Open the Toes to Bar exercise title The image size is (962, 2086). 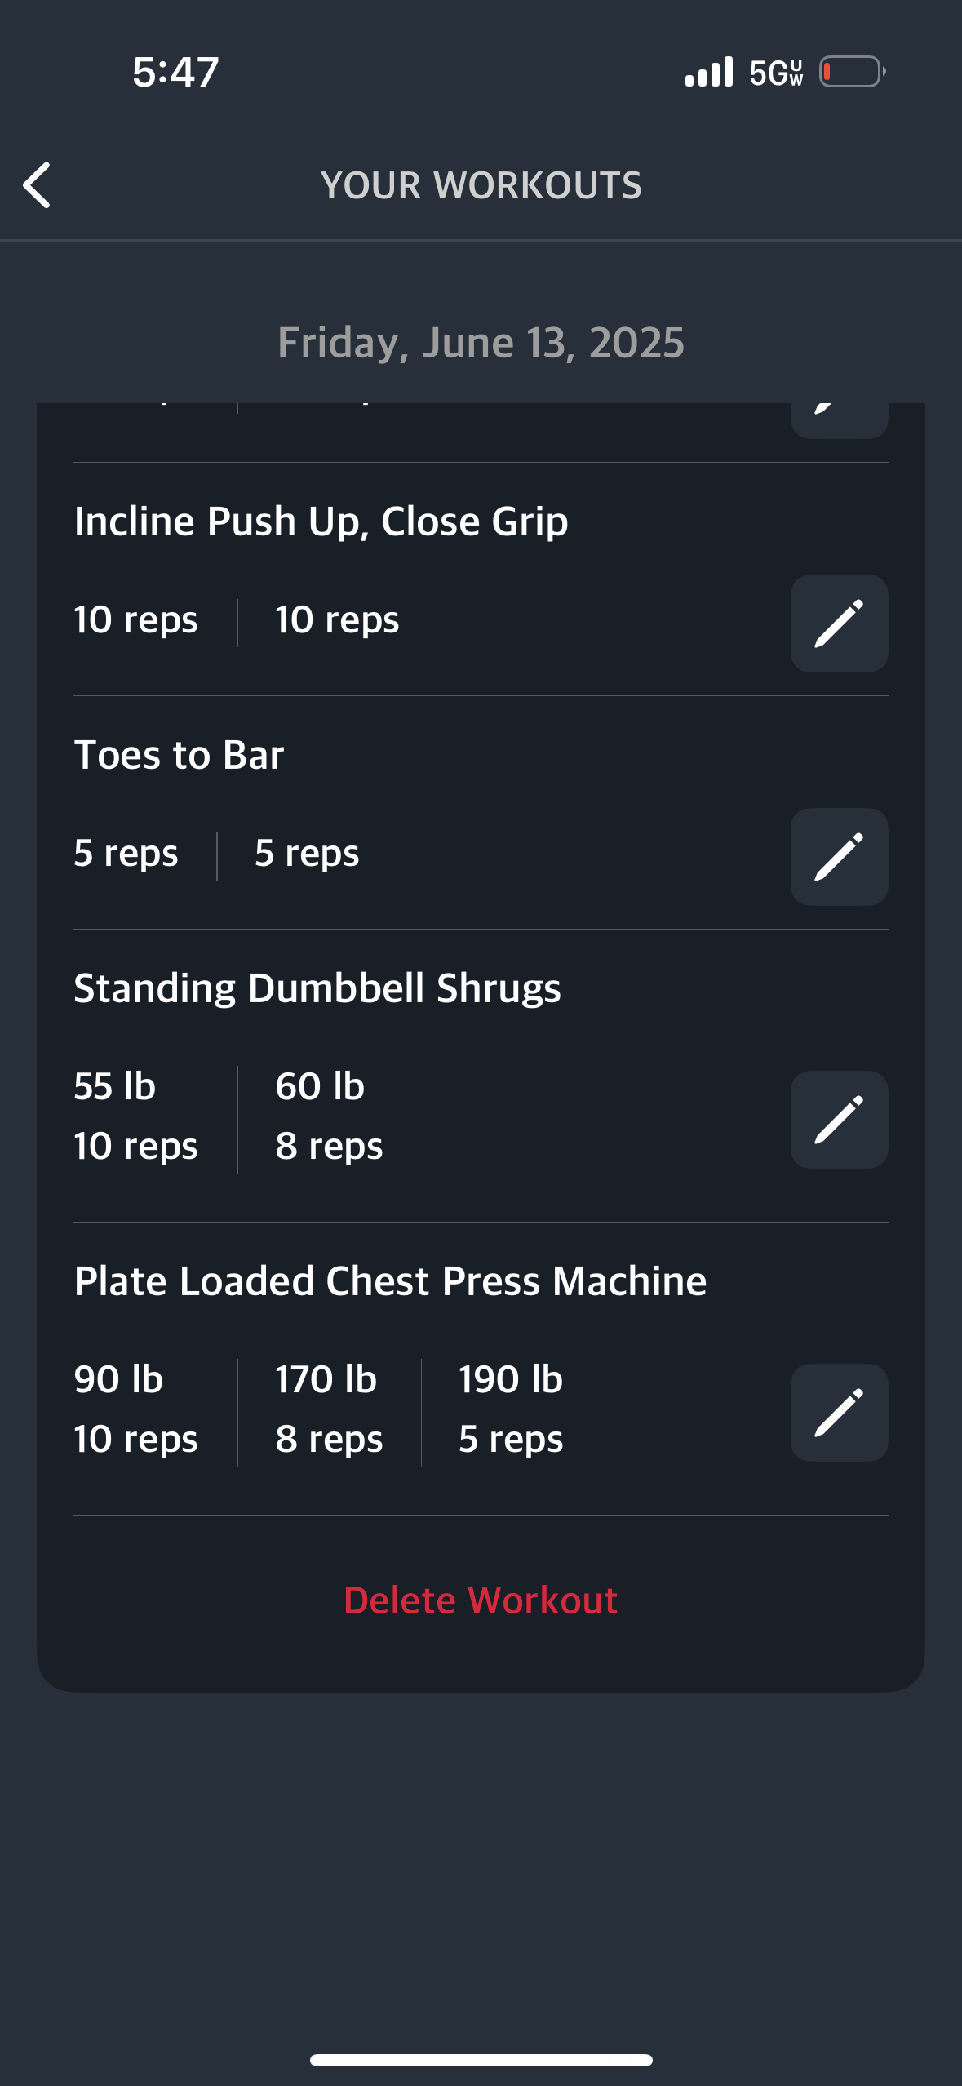(x=179, y=755)
